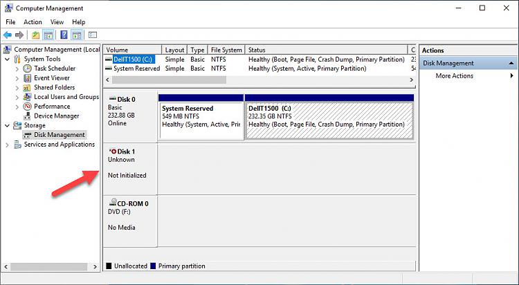519x285 pixels.
Task: Select the System Reserved 549 MB partition block
Action: tap(201, 121)
